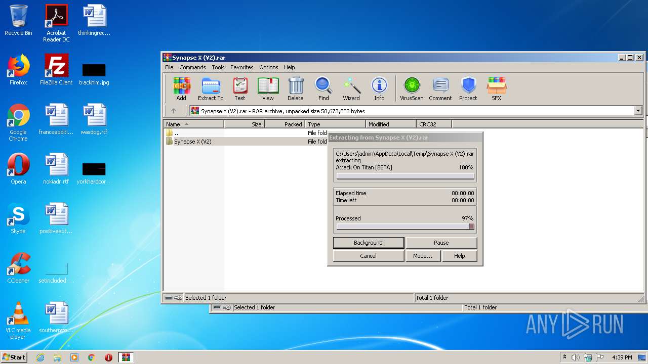648x364 pixels.
Task: Launch the Wizard tool
Action: (351, 89)
